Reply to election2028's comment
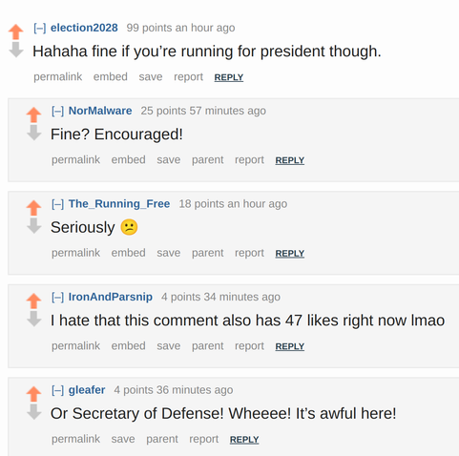Image resolution: width=459 pixels, height=456 pixels. click(229, 77)
